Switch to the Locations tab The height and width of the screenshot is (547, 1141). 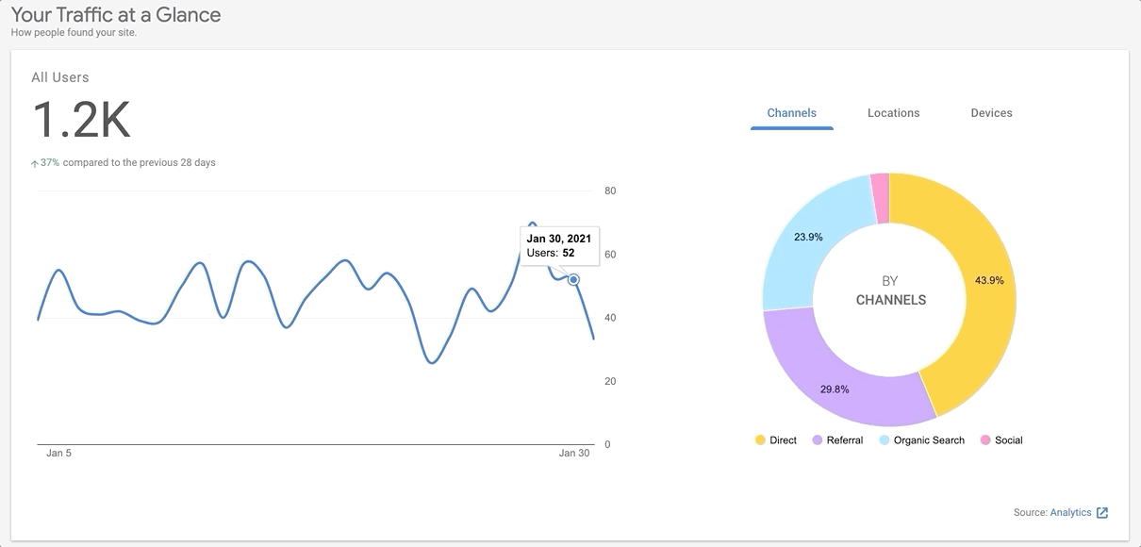coord(893,113)
